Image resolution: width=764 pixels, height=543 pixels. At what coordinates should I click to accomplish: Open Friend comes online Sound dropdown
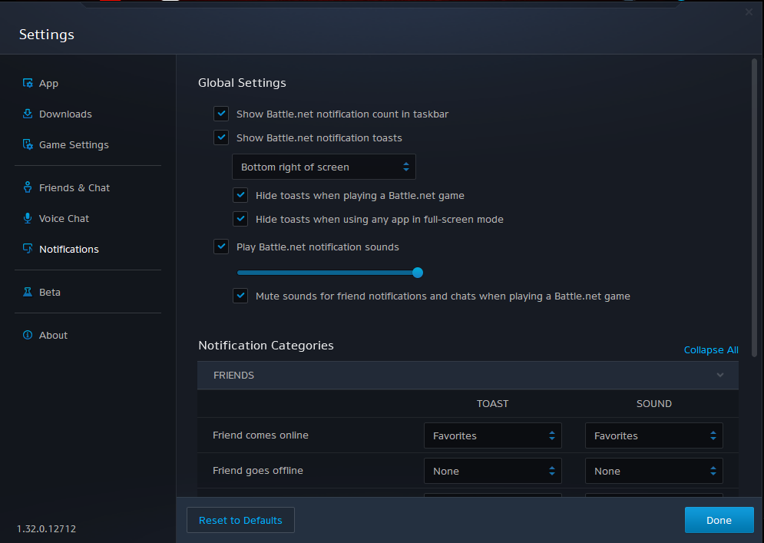coord(654,435)
